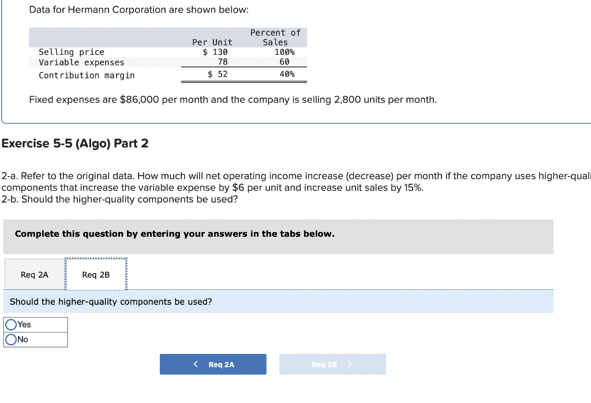Click the right chevron on Req 2B button
Image resolution: width=591 pixels, height=403 pixels.
tap(349, 364)
